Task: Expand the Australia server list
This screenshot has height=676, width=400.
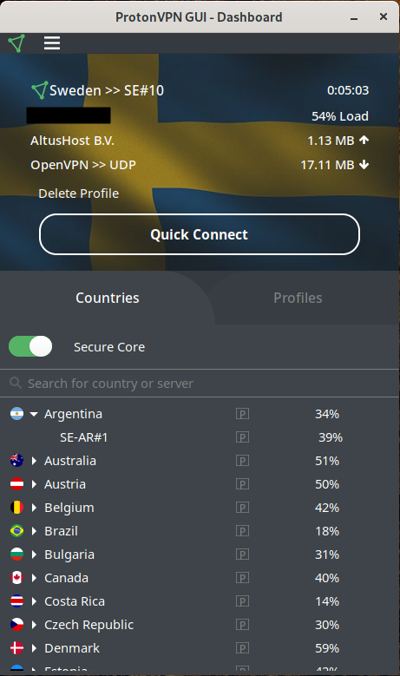Action: pyautogui.click(x=34, y=461)
